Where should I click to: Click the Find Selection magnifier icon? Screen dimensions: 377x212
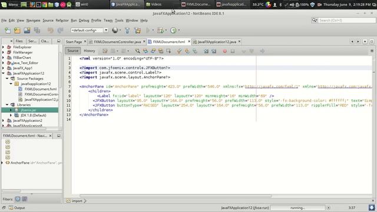[137, 51]
